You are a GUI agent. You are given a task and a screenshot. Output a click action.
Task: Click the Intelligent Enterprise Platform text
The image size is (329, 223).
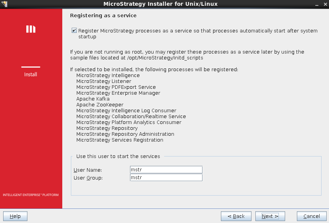pos(31,195)
